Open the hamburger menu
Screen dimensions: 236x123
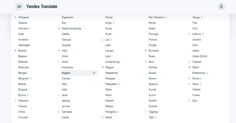click(x=19, y=7)
